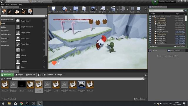Screen dimensions: 188x106
Task: Open Content toolbar button
Action: coord(75,9)
